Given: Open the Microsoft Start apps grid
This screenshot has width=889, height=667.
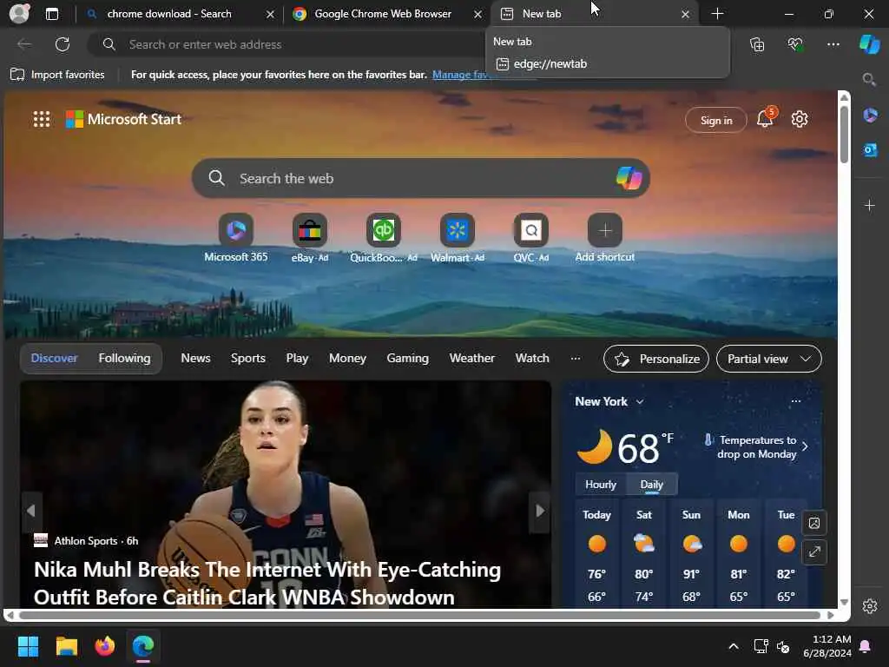Looking at the screenshot, I should [42, 119].
